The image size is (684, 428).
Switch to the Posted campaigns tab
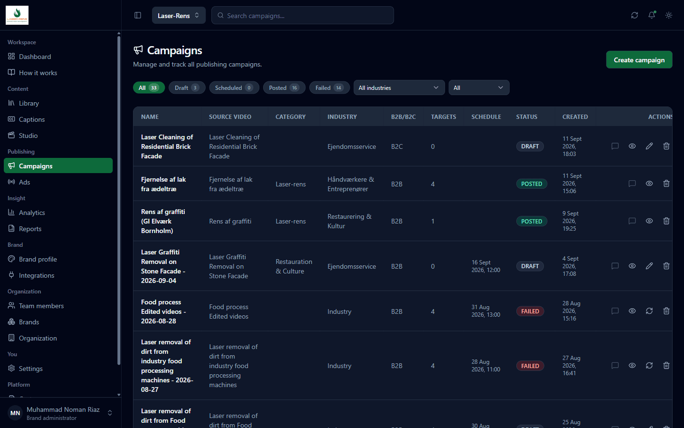point(284,88)
